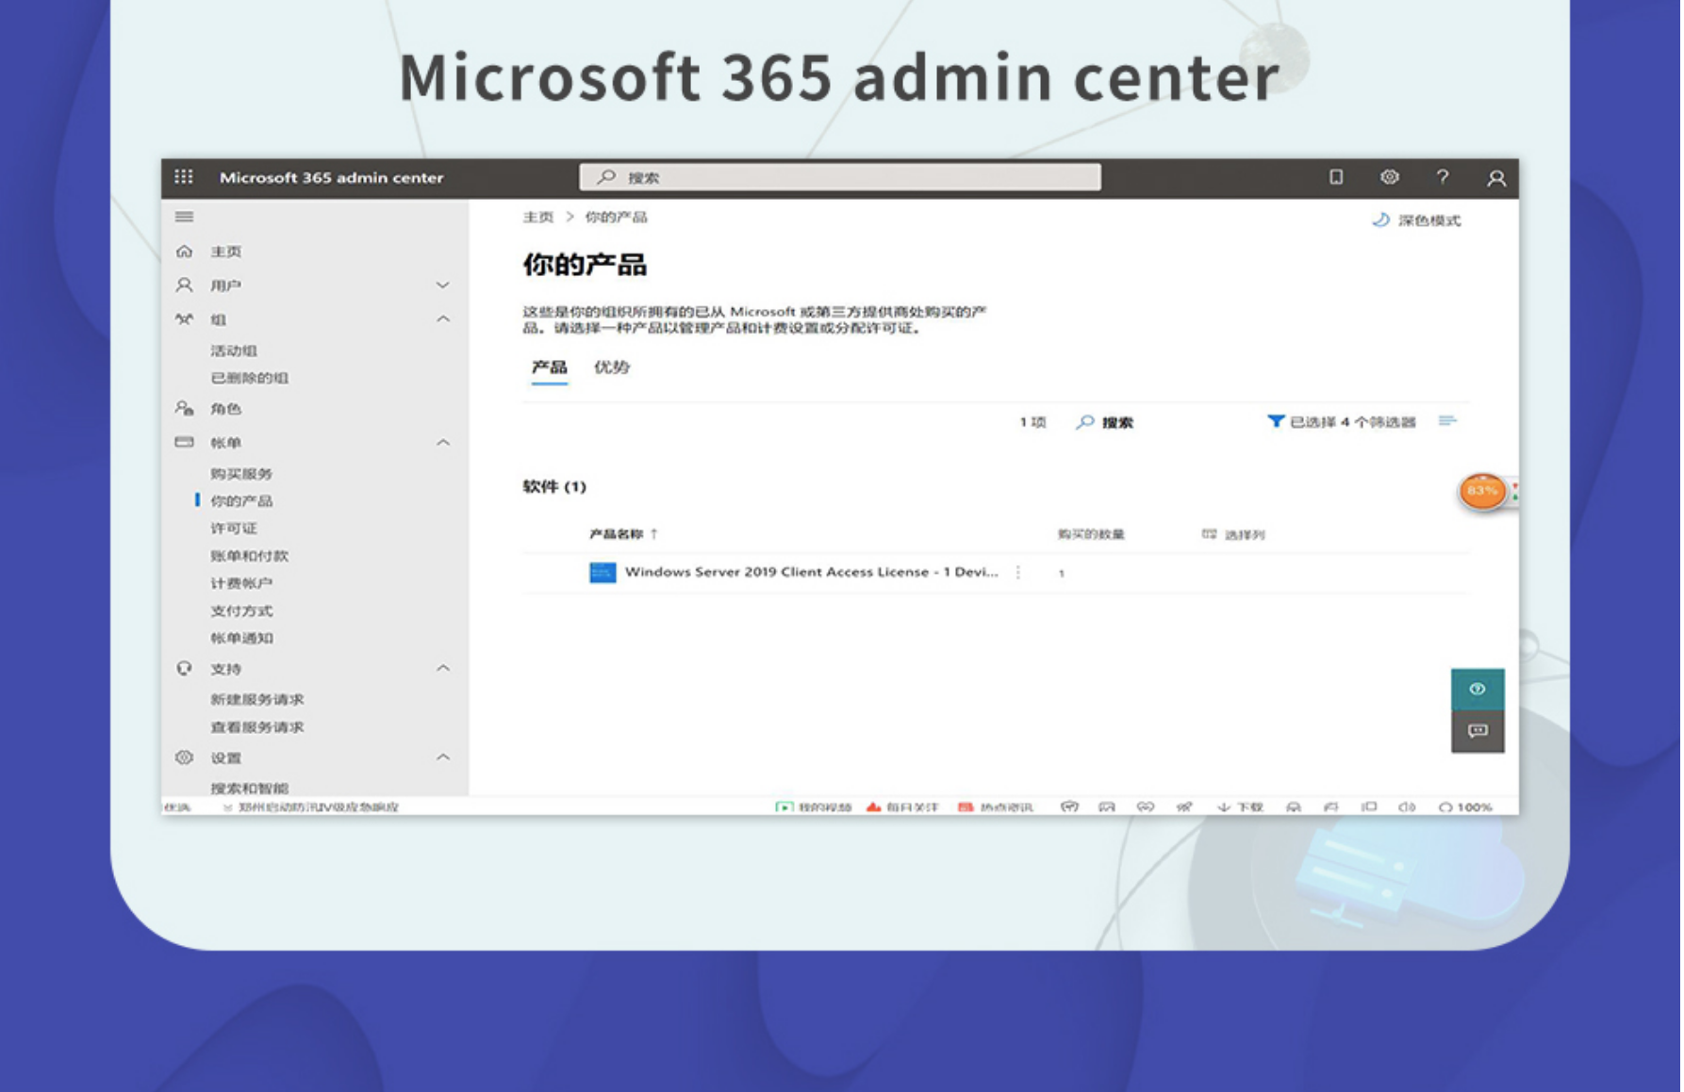Image resolution: width=1684 pixels, height=1092 pixels.
Task: Click the 组 groups icon in the sidebar
Action: click(184, 319)
